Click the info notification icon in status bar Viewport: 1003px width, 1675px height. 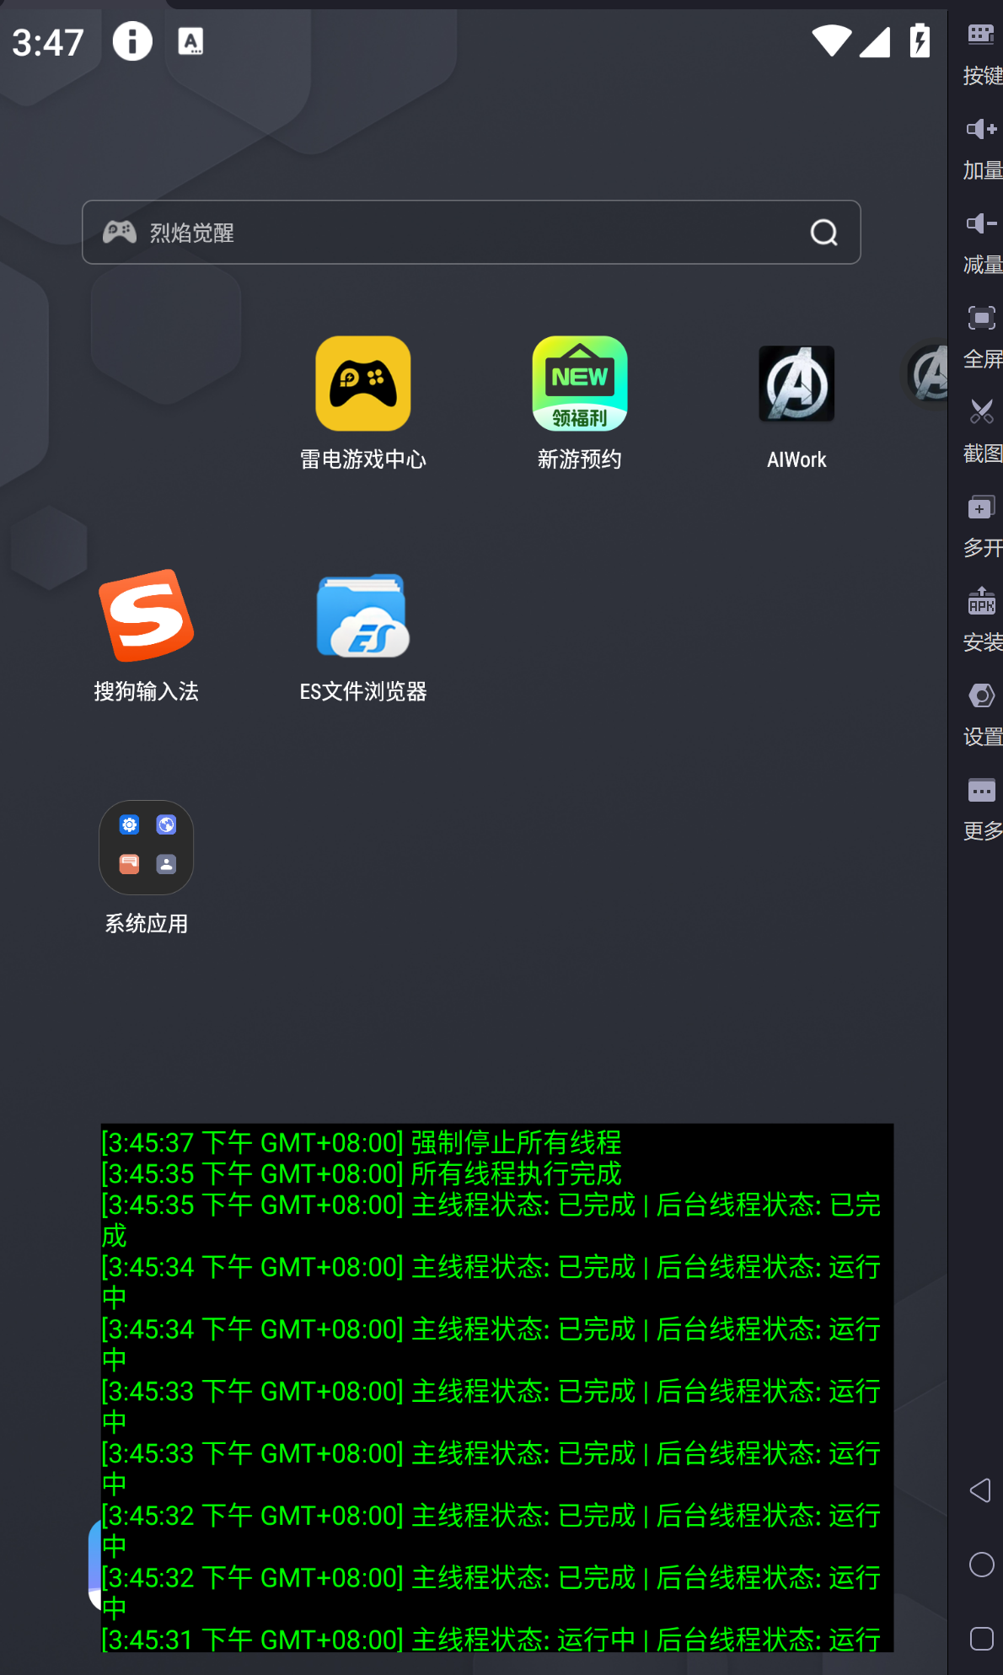(x=132, y=41)
